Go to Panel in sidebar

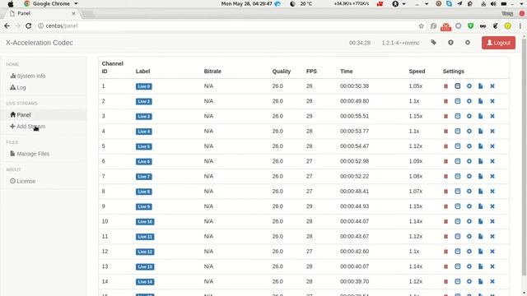(x=21, y=115)
